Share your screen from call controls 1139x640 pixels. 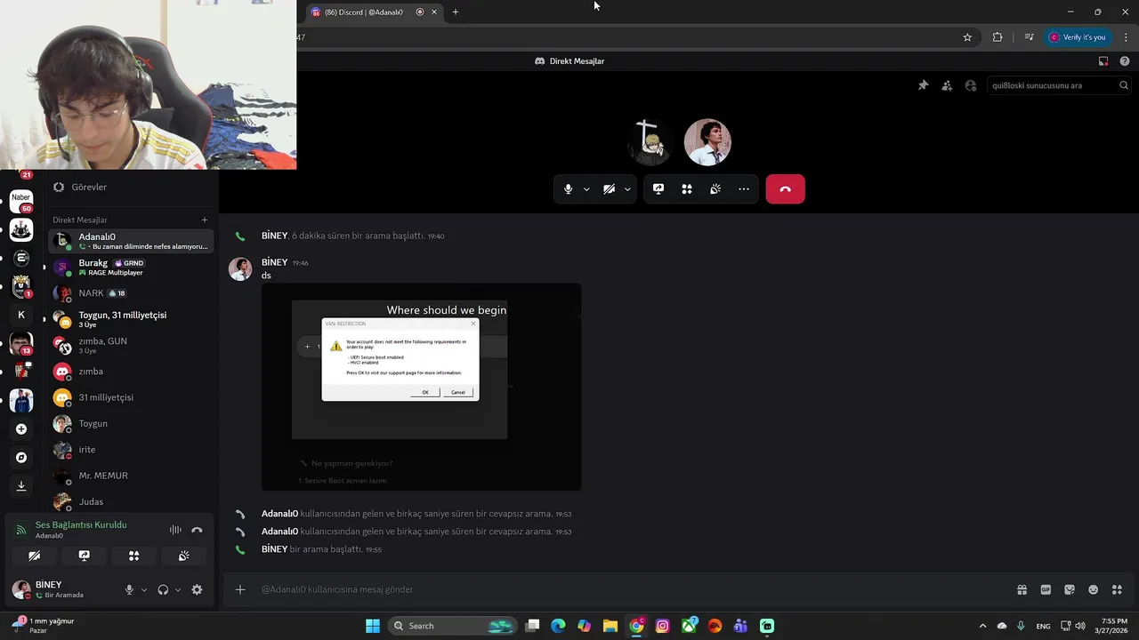coord(658,189)
